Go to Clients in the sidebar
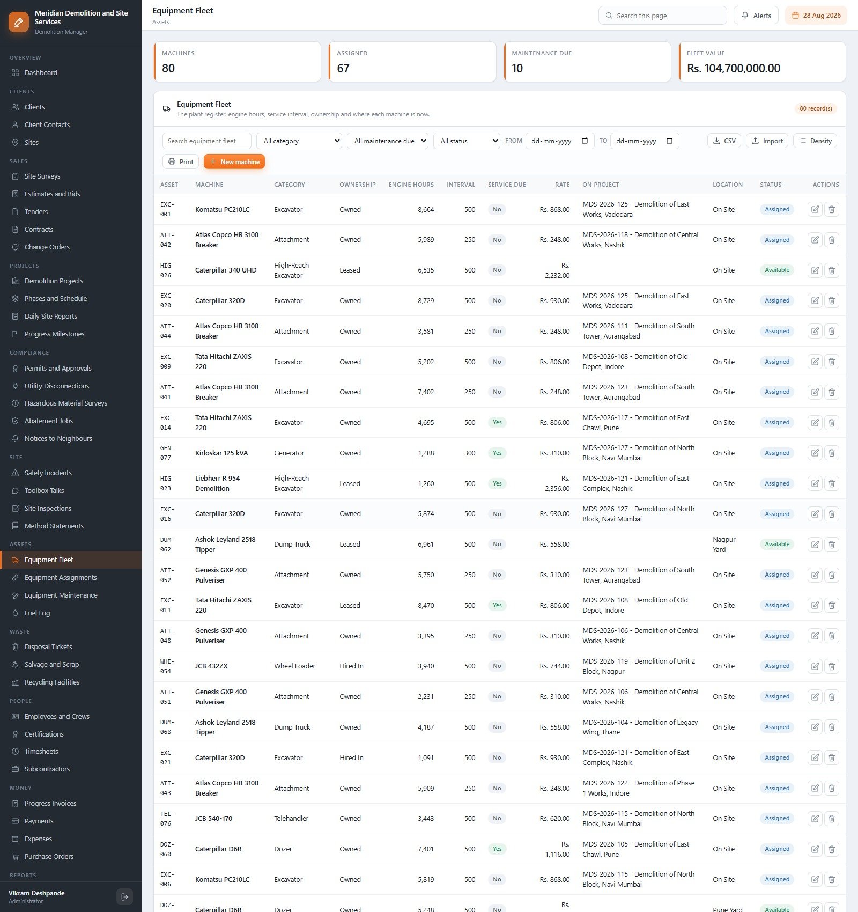The width and height of the screenshot is (858, 912). coord(71,107)
